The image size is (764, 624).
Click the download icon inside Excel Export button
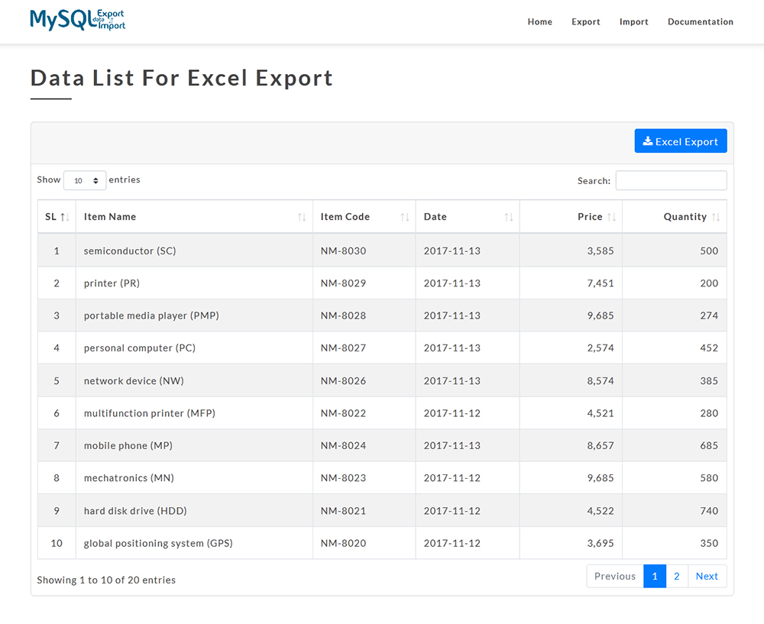[648, 141]
